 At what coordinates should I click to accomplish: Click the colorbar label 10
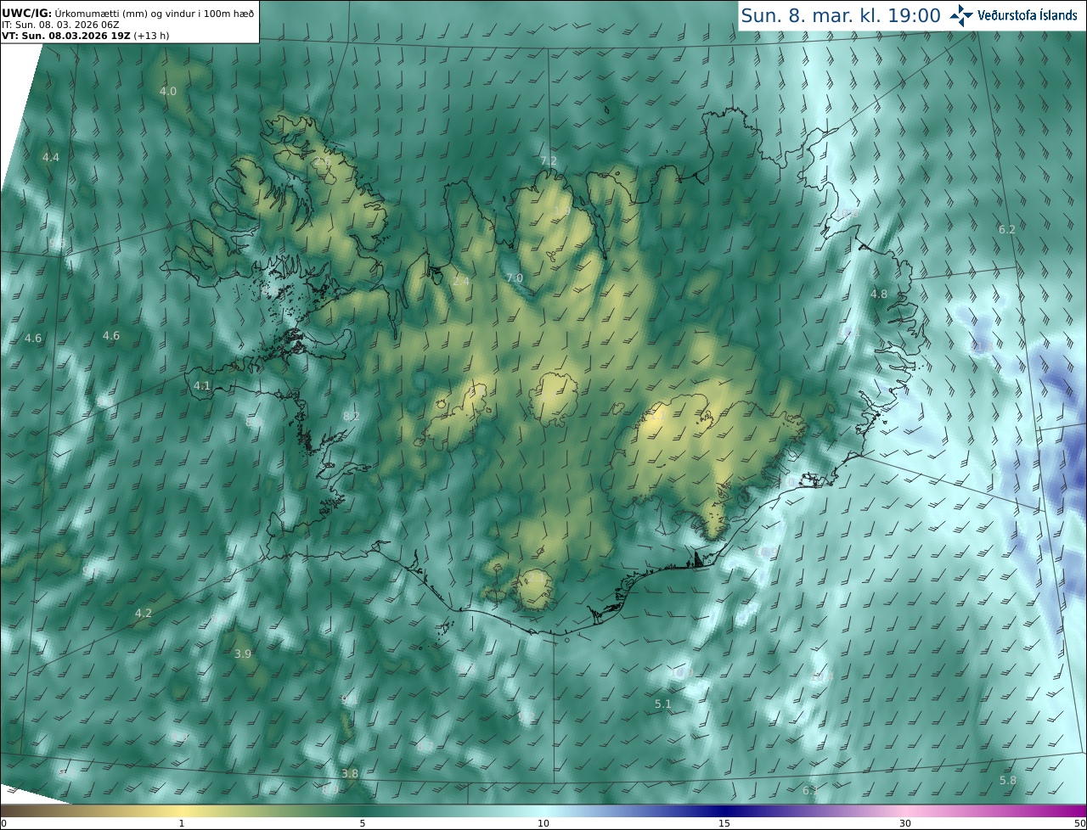(543, 823)
